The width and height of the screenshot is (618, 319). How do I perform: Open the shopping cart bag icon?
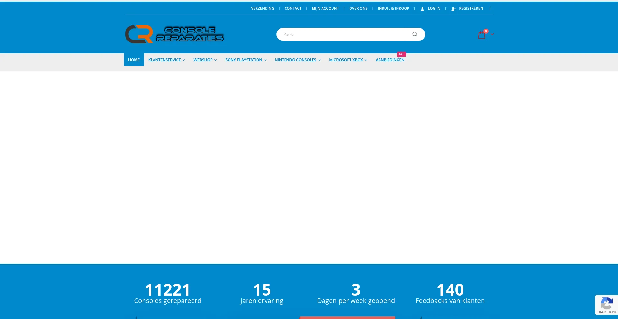click(482, 35)
